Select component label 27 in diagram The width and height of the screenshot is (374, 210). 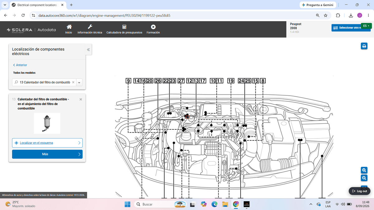click(181, 81)
